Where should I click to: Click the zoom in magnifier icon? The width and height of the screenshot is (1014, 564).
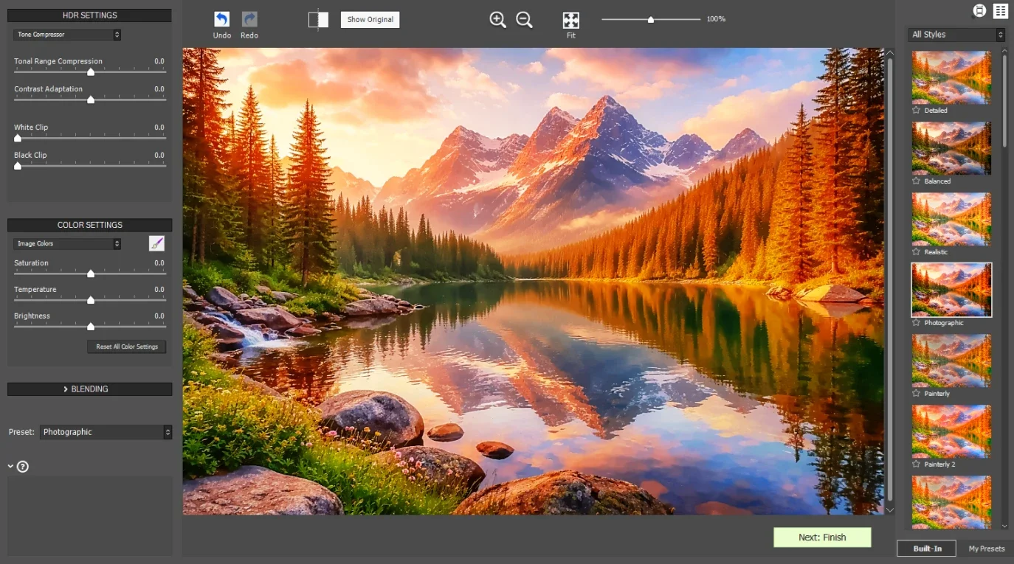coord(498,20)
